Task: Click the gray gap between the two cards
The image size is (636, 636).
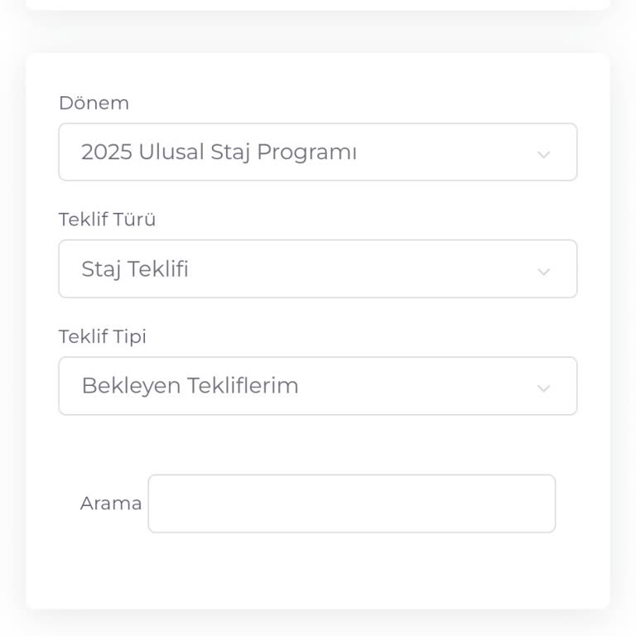Action: coord(318,31)
